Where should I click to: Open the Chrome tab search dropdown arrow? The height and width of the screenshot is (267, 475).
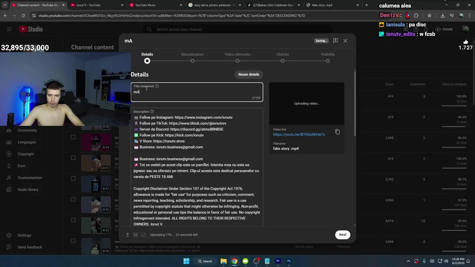click(x=5, y=5)
